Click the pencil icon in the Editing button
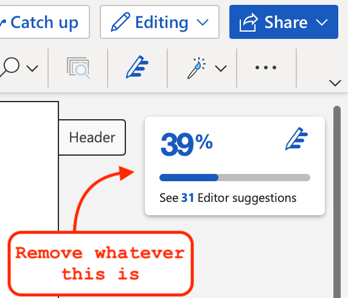This screenshot has height=298, width=348. 120,22
